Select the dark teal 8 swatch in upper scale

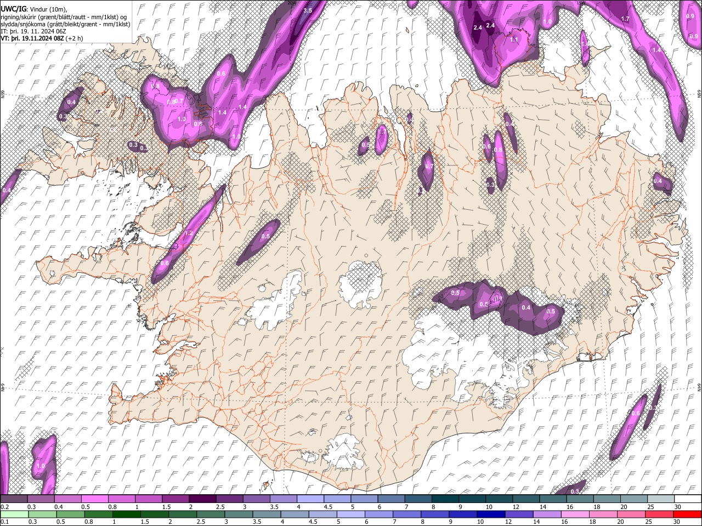click(444, 499)
